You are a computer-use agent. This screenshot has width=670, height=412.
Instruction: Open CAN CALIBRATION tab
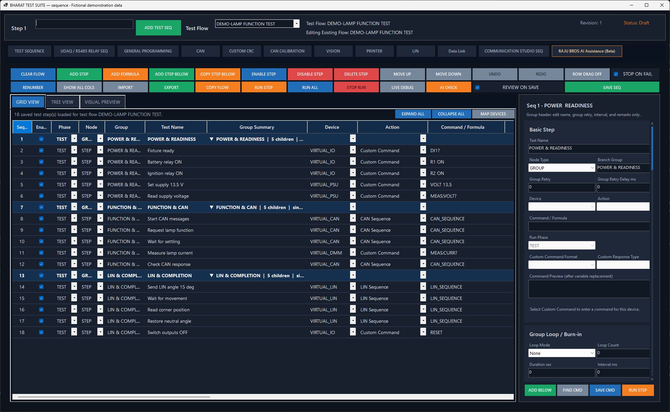pos(287,51)
